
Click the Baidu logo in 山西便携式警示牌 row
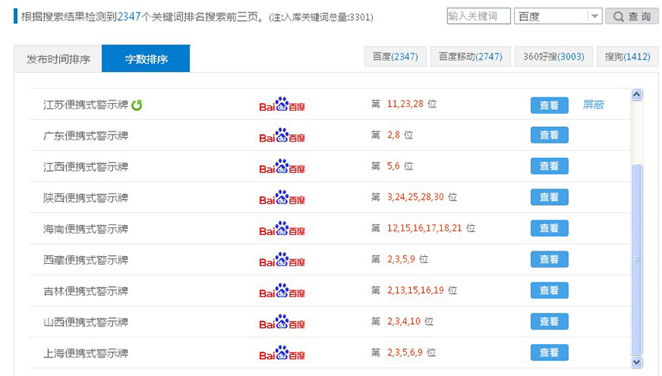tap(282, 322)
